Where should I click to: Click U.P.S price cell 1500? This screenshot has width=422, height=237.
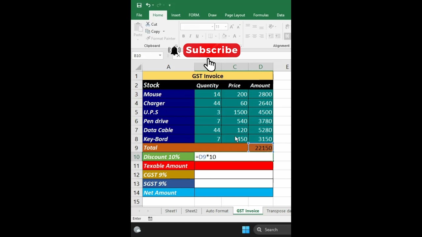point(235,112)
